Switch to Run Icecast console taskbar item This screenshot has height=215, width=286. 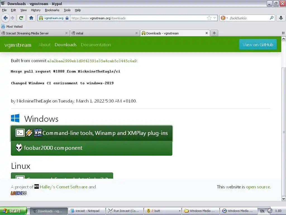click(125, 211)
